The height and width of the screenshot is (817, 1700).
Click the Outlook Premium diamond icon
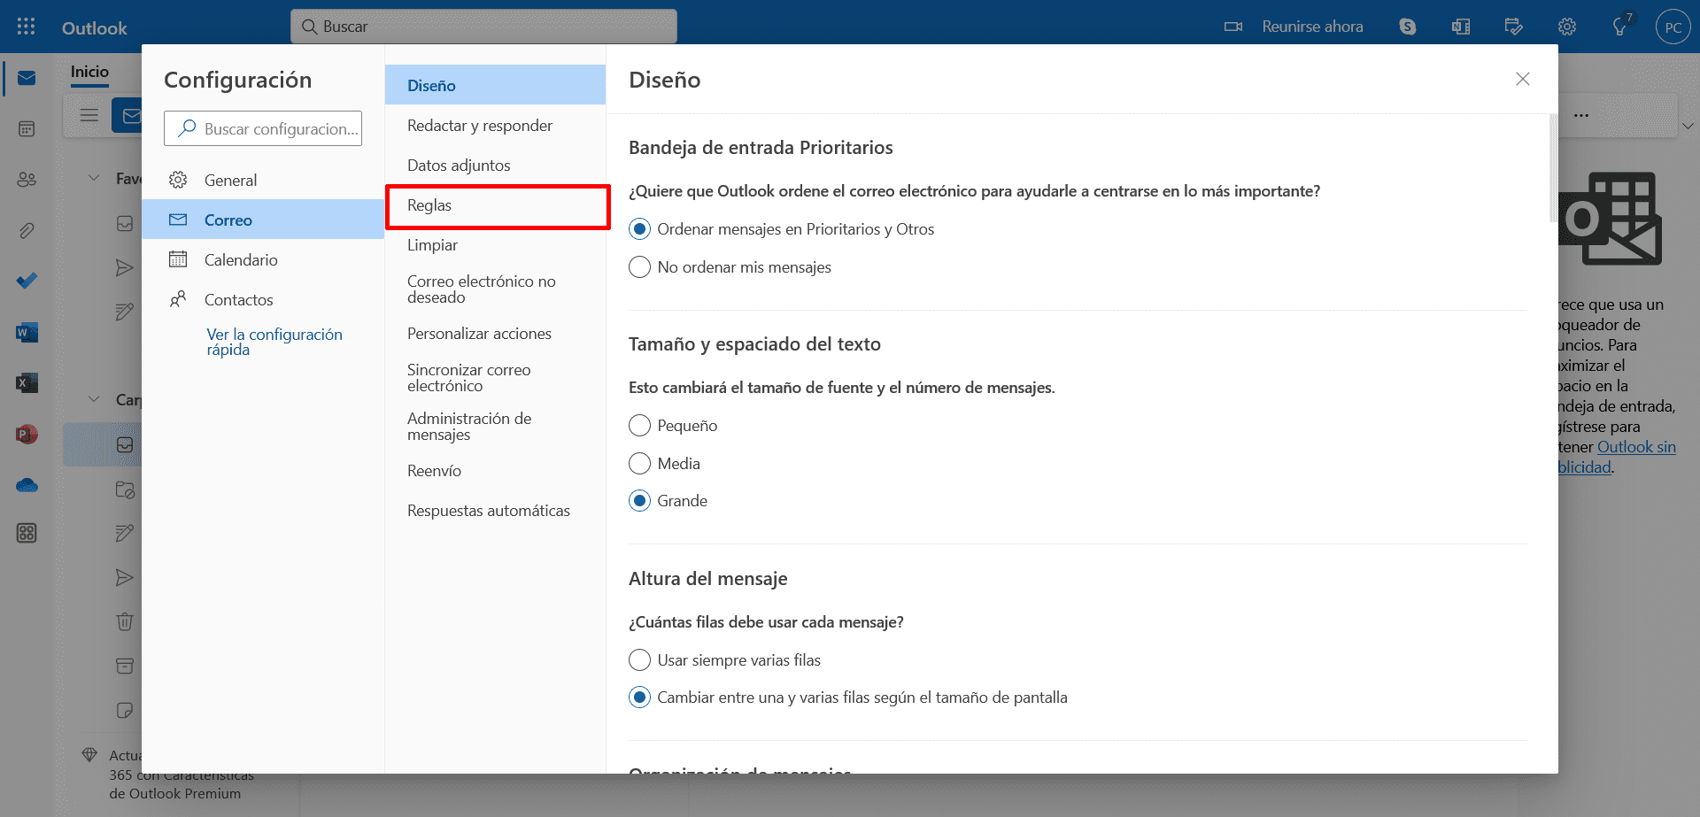(89, 755)
